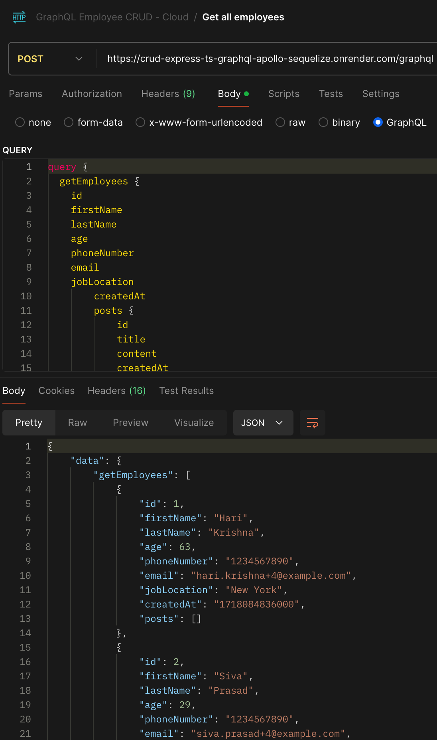The image size is (437, 740).
Task: Click the "posts": [] line in response
Action: [x=171, y=619]
